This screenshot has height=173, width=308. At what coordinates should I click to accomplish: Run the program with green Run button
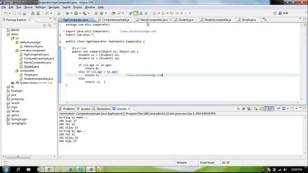tap(76, 13)
